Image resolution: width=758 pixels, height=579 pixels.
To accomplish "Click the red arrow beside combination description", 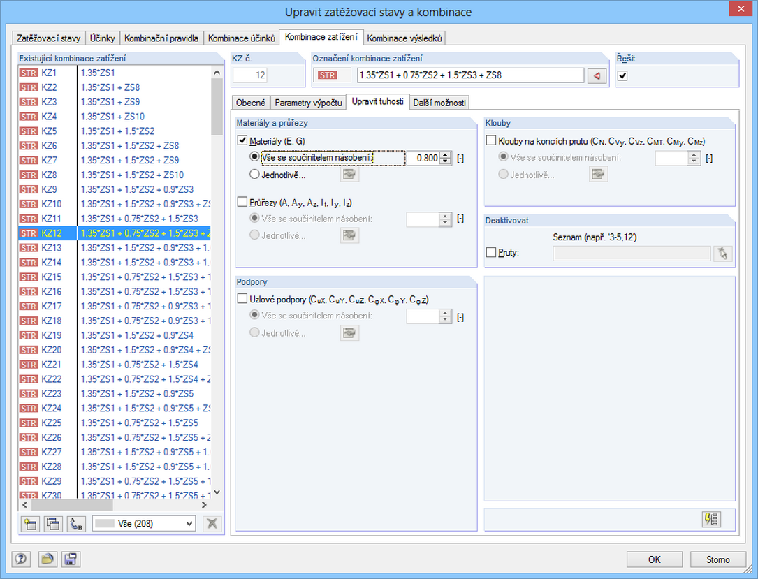I will pyautogui.click(x=597, y=75).
